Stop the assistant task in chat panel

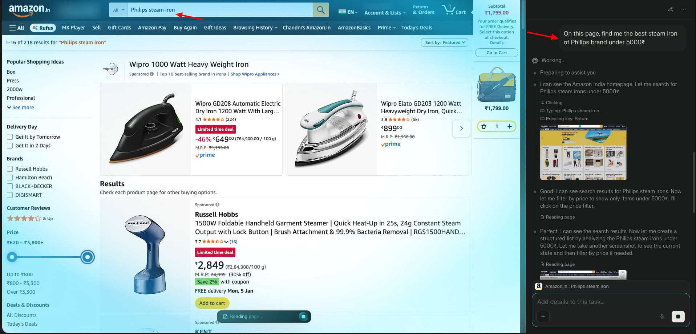678,316
